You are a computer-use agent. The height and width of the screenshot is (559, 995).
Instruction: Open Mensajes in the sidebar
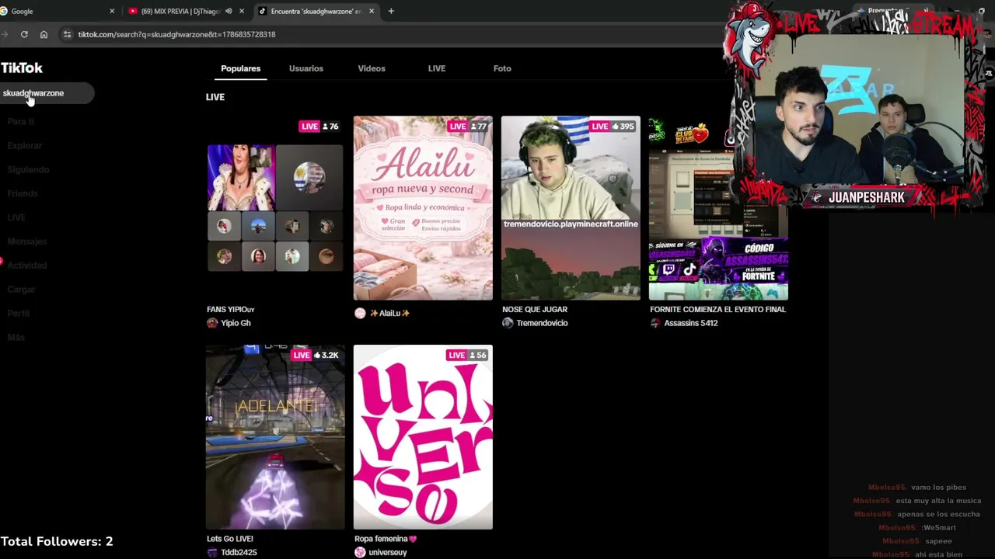27,242
